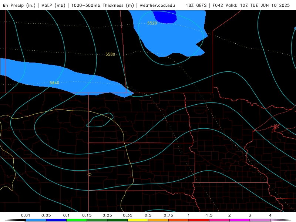Click the 0.05 legend scale label

pyautogui.click(x=46, y=215)
